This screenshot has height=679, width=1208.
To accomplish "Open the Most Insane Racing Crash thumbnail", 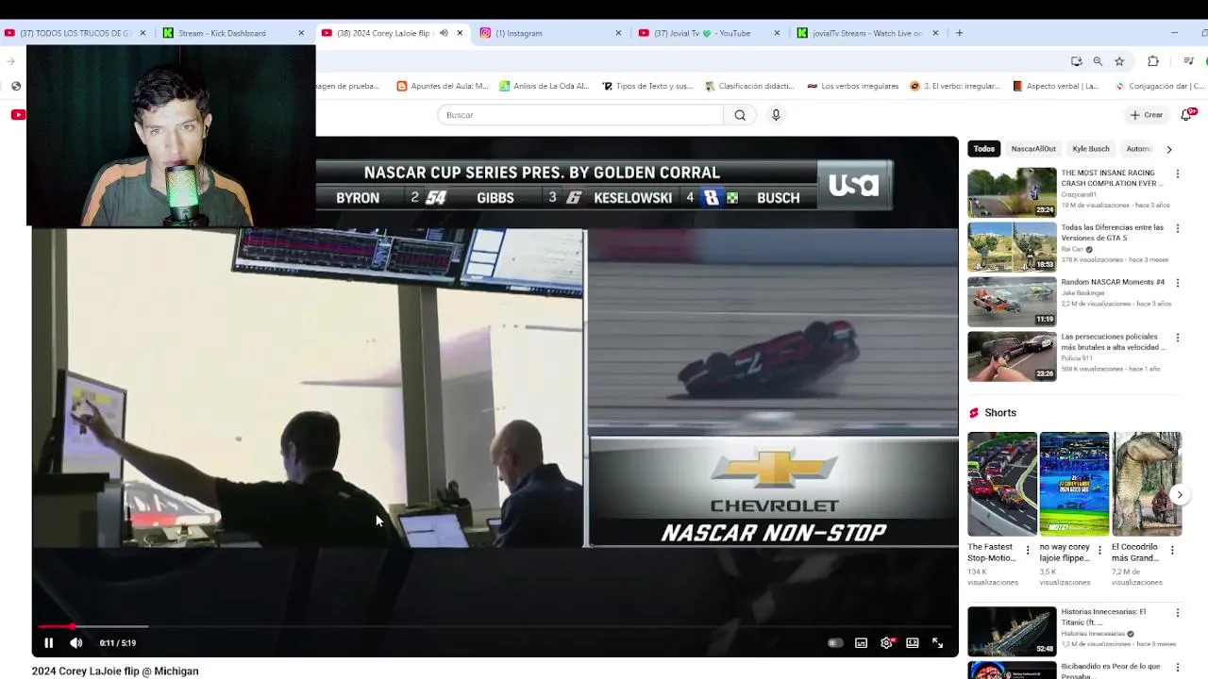I will 1012,192.
